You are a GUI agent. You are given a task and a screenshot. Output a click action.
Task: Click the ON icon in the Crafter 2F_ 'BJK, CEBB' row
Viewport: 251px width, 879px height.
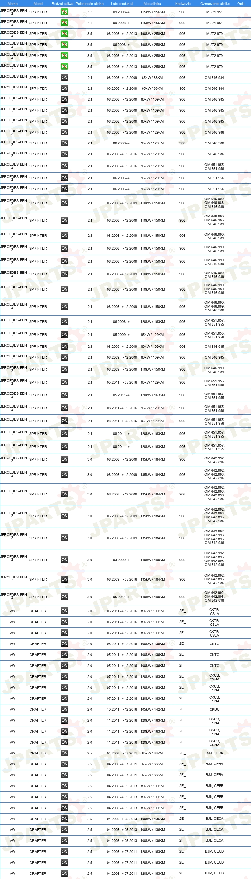[x=65, y=808]
